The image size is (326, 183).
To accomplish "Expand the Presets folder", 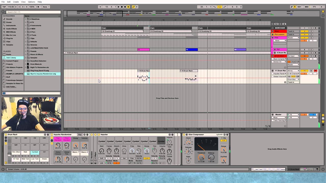I will coord(26,51).
